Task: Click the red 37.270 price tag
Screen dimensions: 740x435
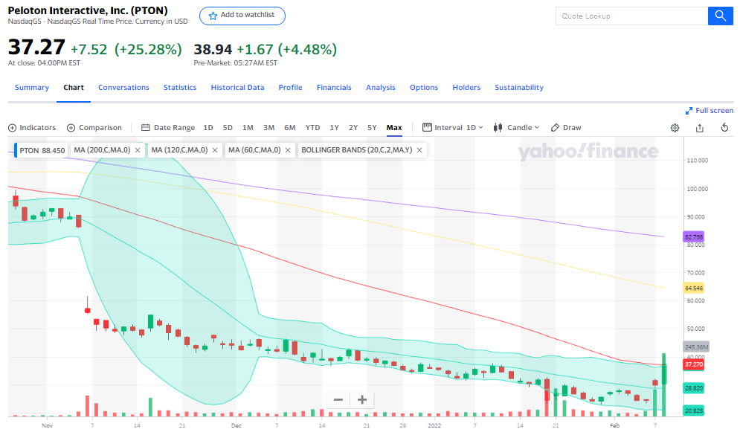Action: [x=694, y=364]
